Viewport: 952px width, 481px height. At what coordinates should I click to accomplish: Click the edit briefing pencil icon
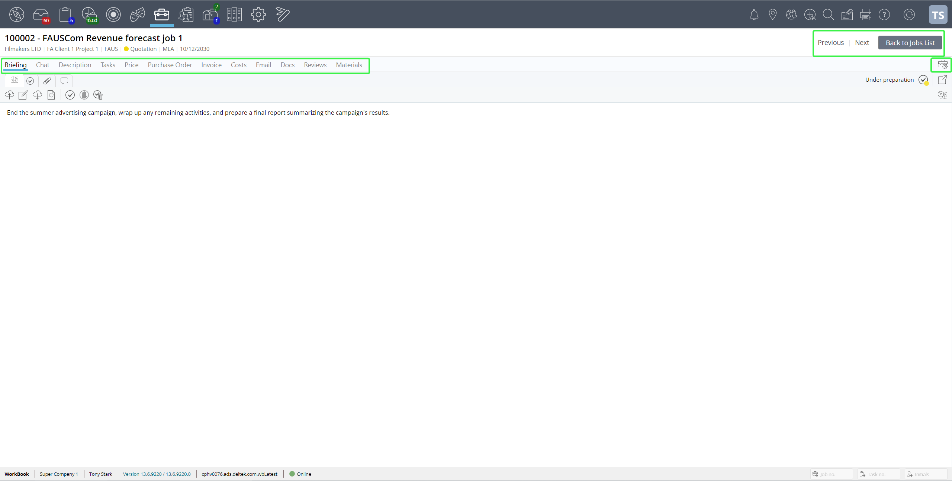23,95
